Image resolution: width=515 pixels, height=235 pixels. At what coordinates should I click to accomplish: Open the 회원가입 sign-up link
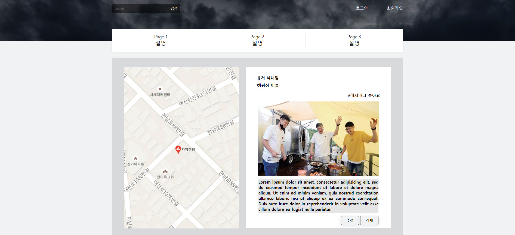394,8
